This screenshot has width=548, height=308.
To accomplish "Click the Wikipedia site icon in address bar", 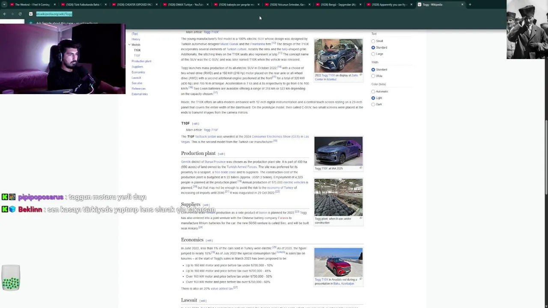I will click(x=31, y=14).
